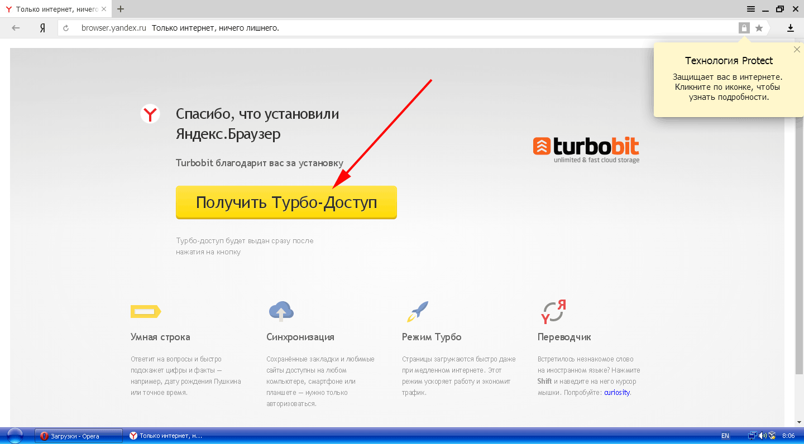Click the Умная строка yellow bar icon
804x444 pixels.
click(x=145, y=311)
